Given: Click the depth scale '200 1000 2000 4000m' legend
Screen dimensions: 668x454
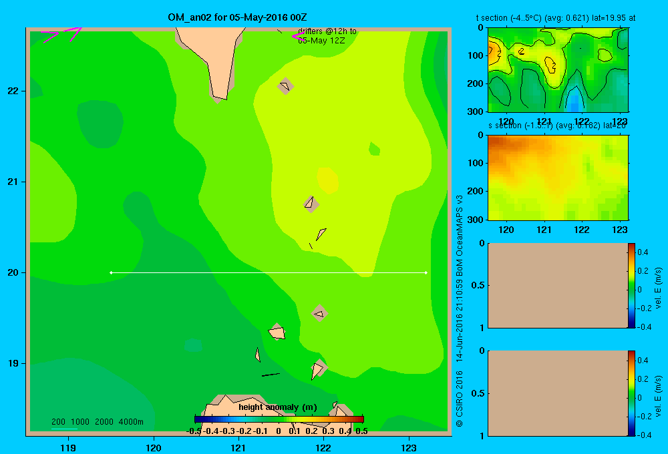Looking at the screenshot, I should click(97, 422).
